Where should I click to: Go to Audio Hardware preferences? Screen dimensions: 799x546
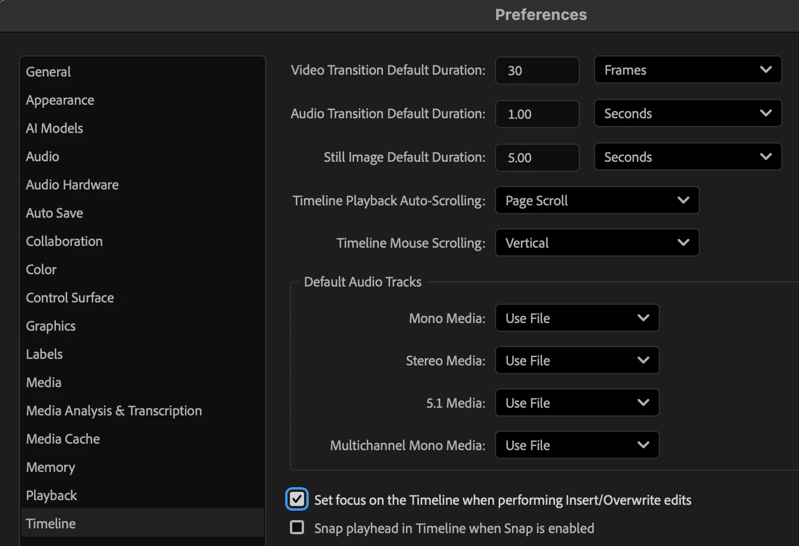(72, 185)
